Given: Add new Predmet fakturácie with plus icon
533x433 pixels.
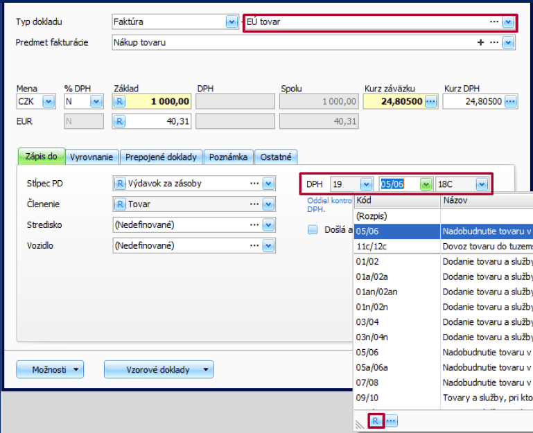Looking at the screenshot, I should [x=480, y=42].
